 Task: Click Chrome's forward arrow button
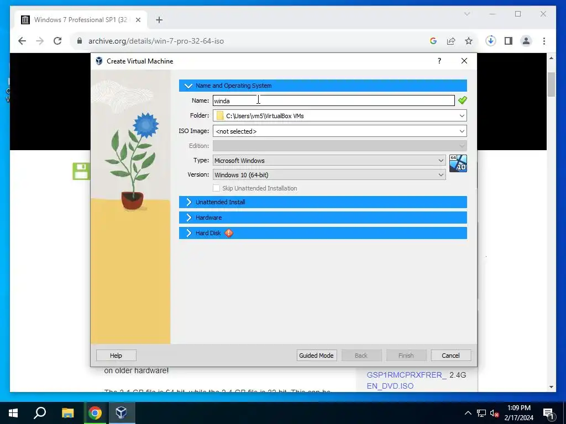(40, 41)
